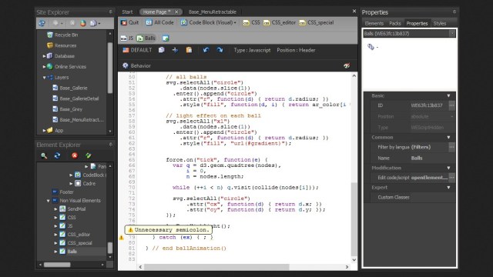Expand the Cadre element node

pyautogui.click(x=71, y=184)
